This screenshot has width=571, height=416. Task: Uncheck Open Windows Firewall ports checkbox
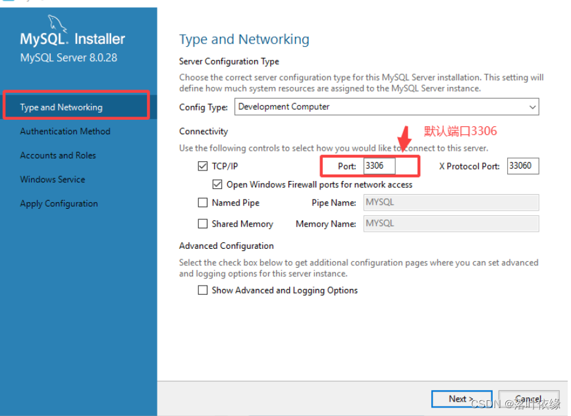point(217,184)
